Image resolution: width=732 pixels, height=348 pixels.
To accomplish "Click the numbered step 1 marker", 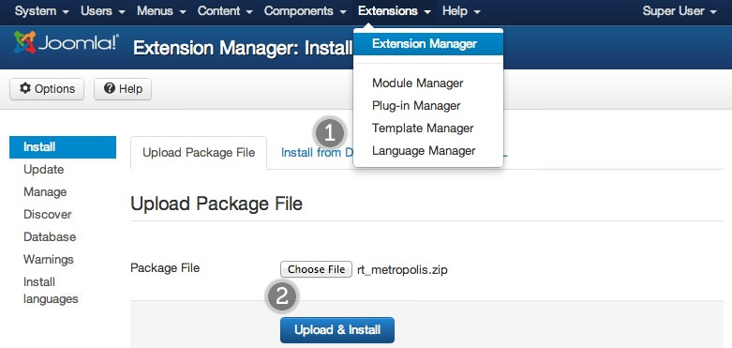I will point(330,134).
